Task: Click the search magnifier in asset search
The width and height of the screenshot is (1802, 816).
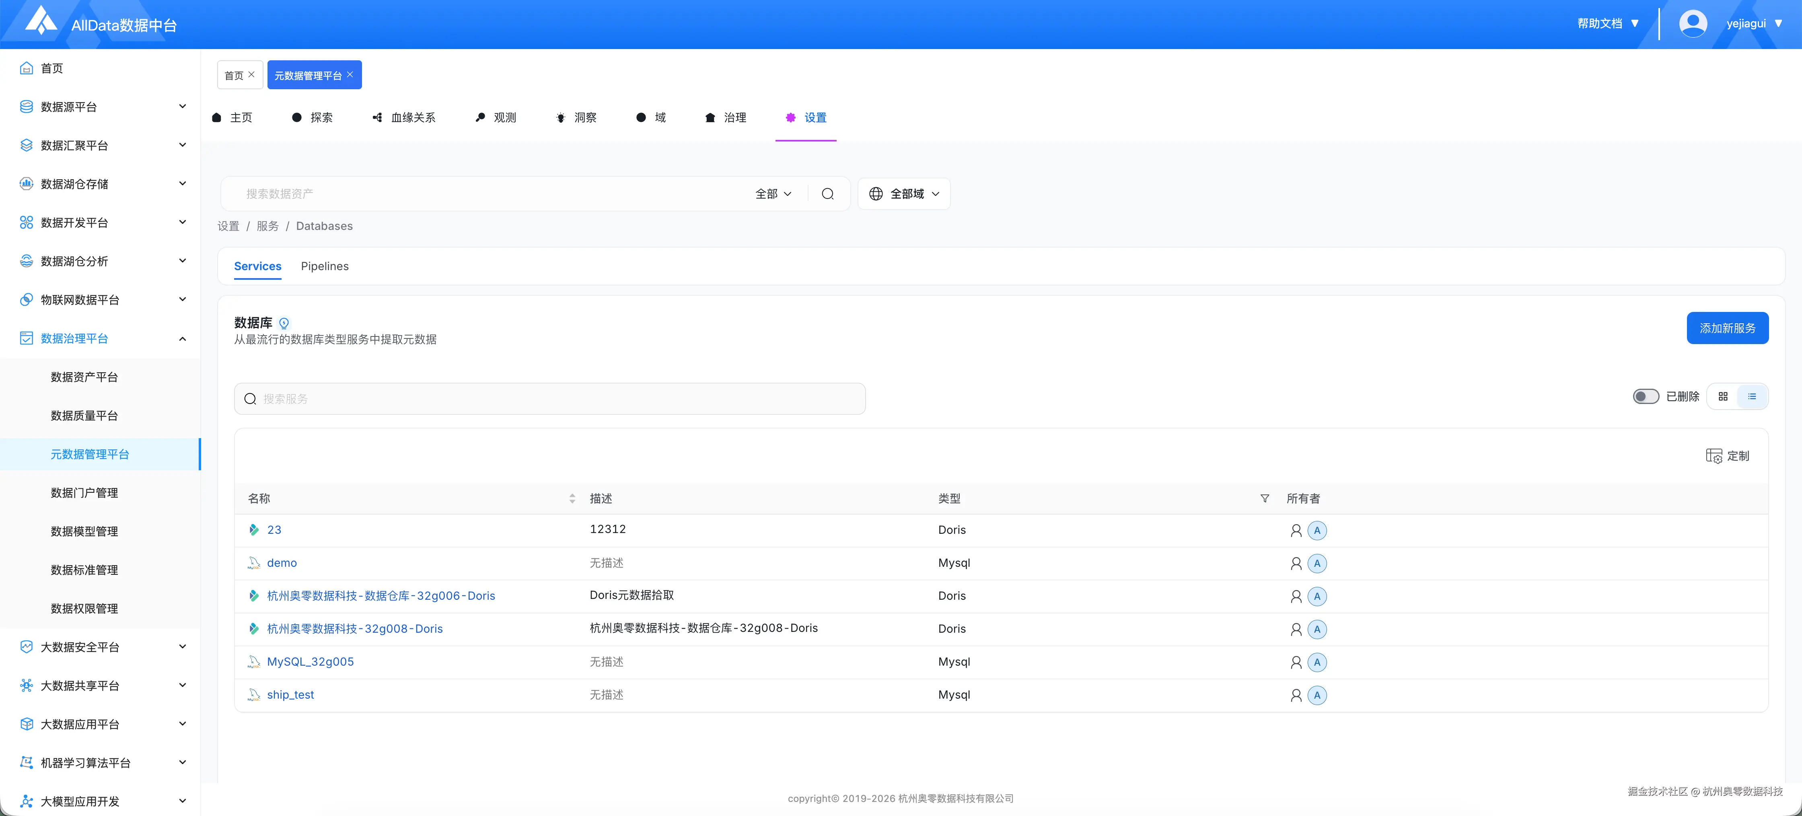Action: tap(827, 194)
